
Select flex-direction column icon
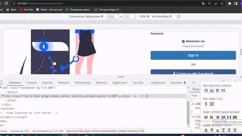coord(212,91)
